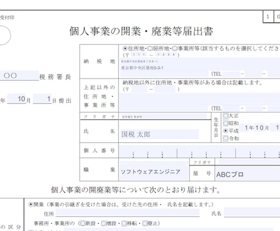Click the 生年月日 vertical label
This screenshot has height=231, width=280.
[x=216, y=127]
